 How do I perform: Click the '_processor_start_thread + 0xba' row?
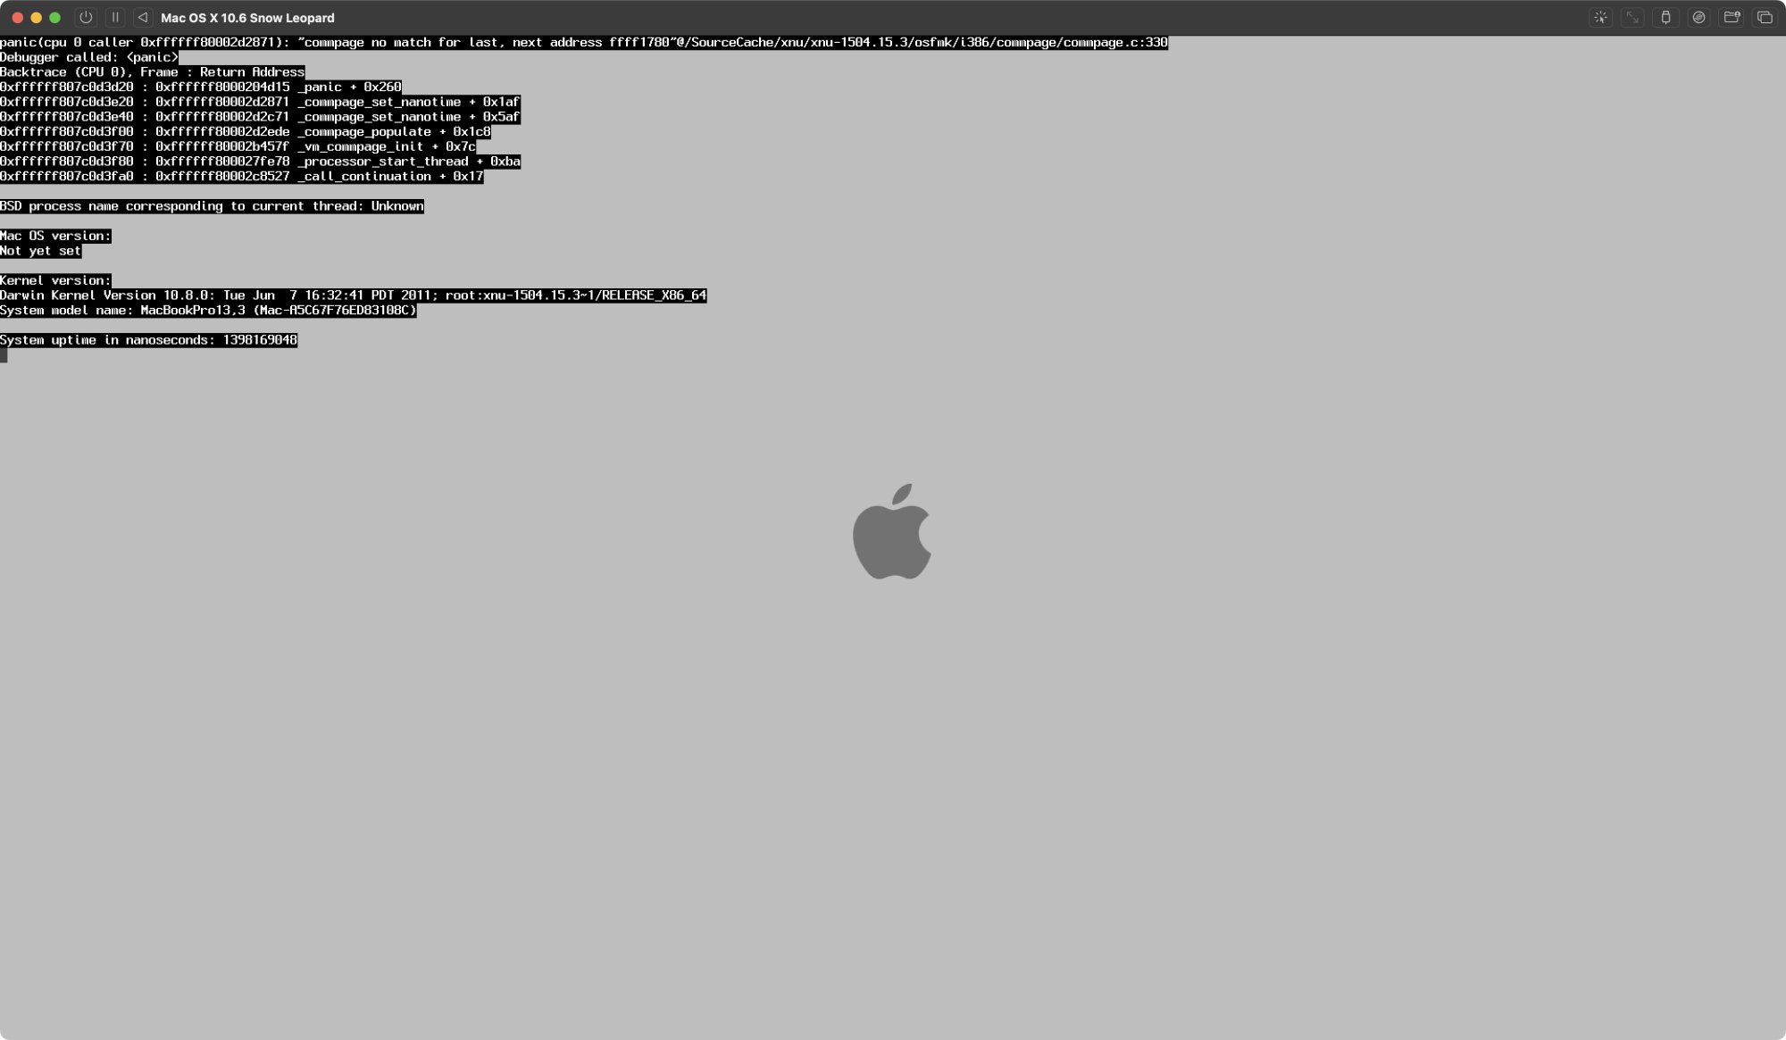point(261,162)
